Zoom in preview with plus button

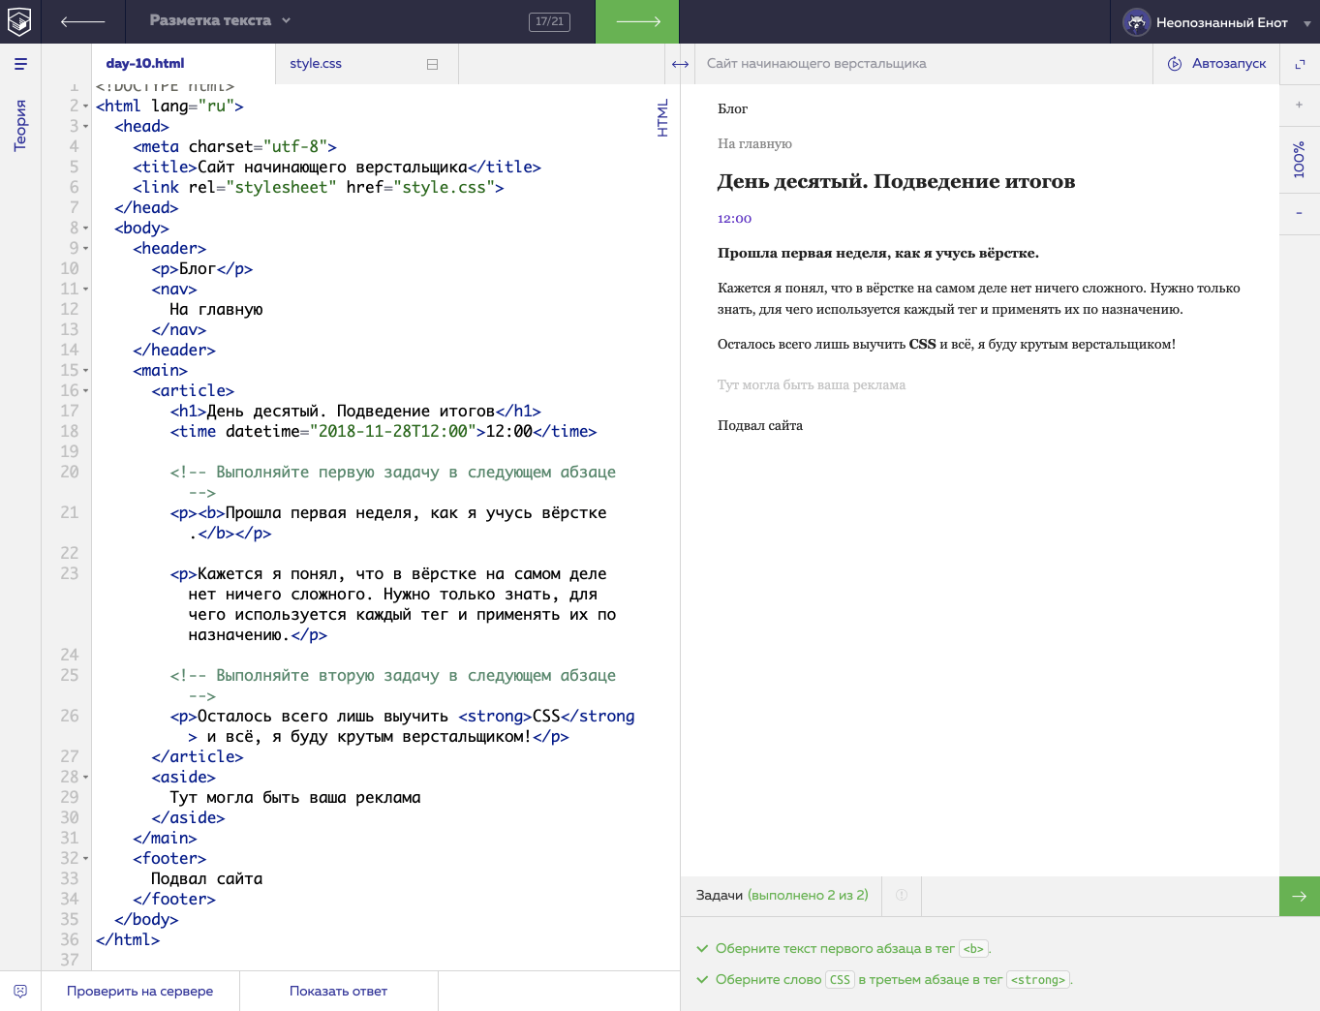point(1299,105)
